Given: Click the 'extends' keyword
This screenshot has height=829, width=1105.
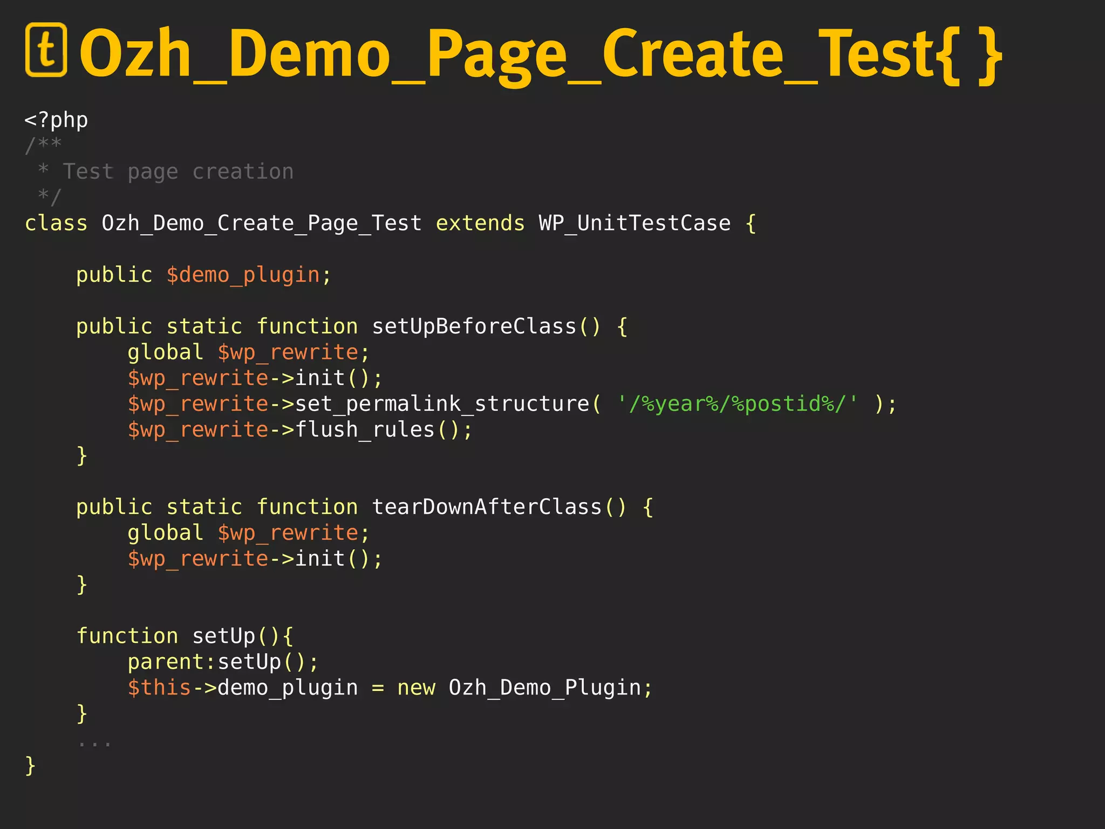Looking at the screenshot, I should (x=480, y=223).
